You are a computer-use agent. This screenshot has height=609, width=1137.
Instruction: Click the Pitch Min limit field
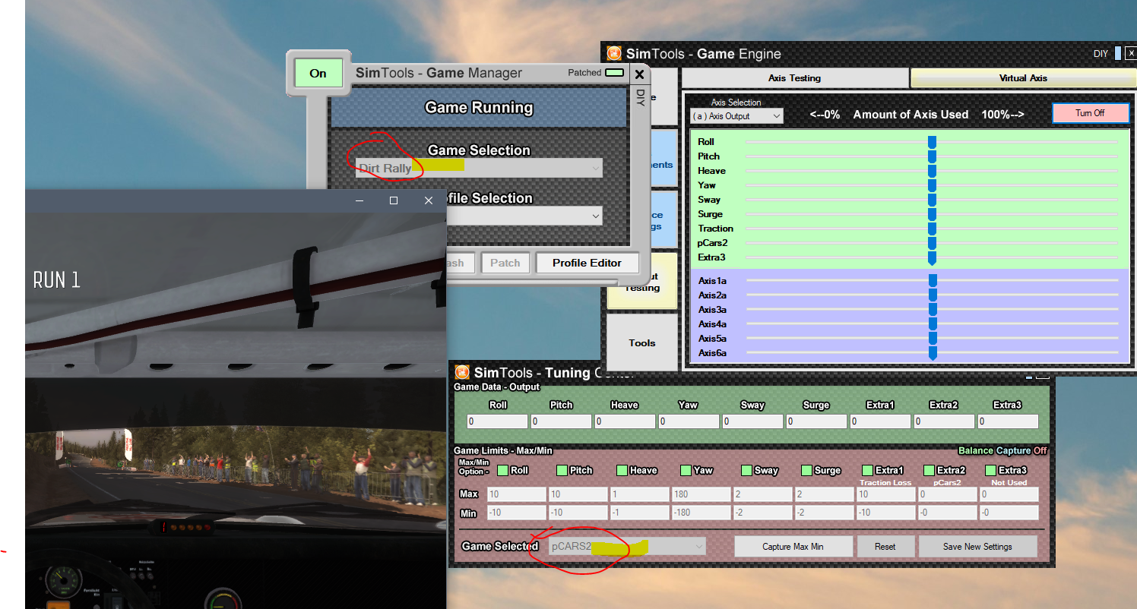click(x=578, y=513)
